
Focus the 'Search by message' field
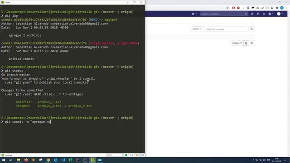point(226,29)
